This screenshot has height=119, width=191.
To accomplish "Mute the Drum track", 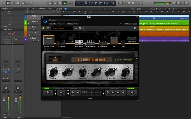I will click(x=33, y=29).
